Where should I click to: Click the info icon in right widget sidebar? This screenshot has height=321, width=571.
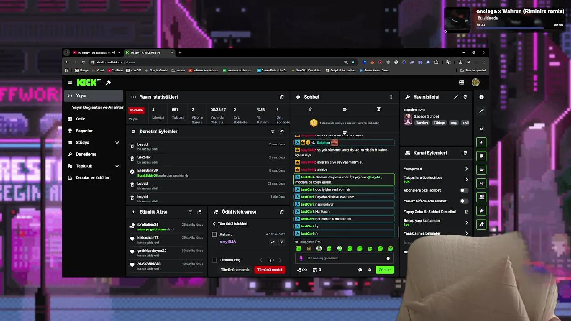pos(481,97)
